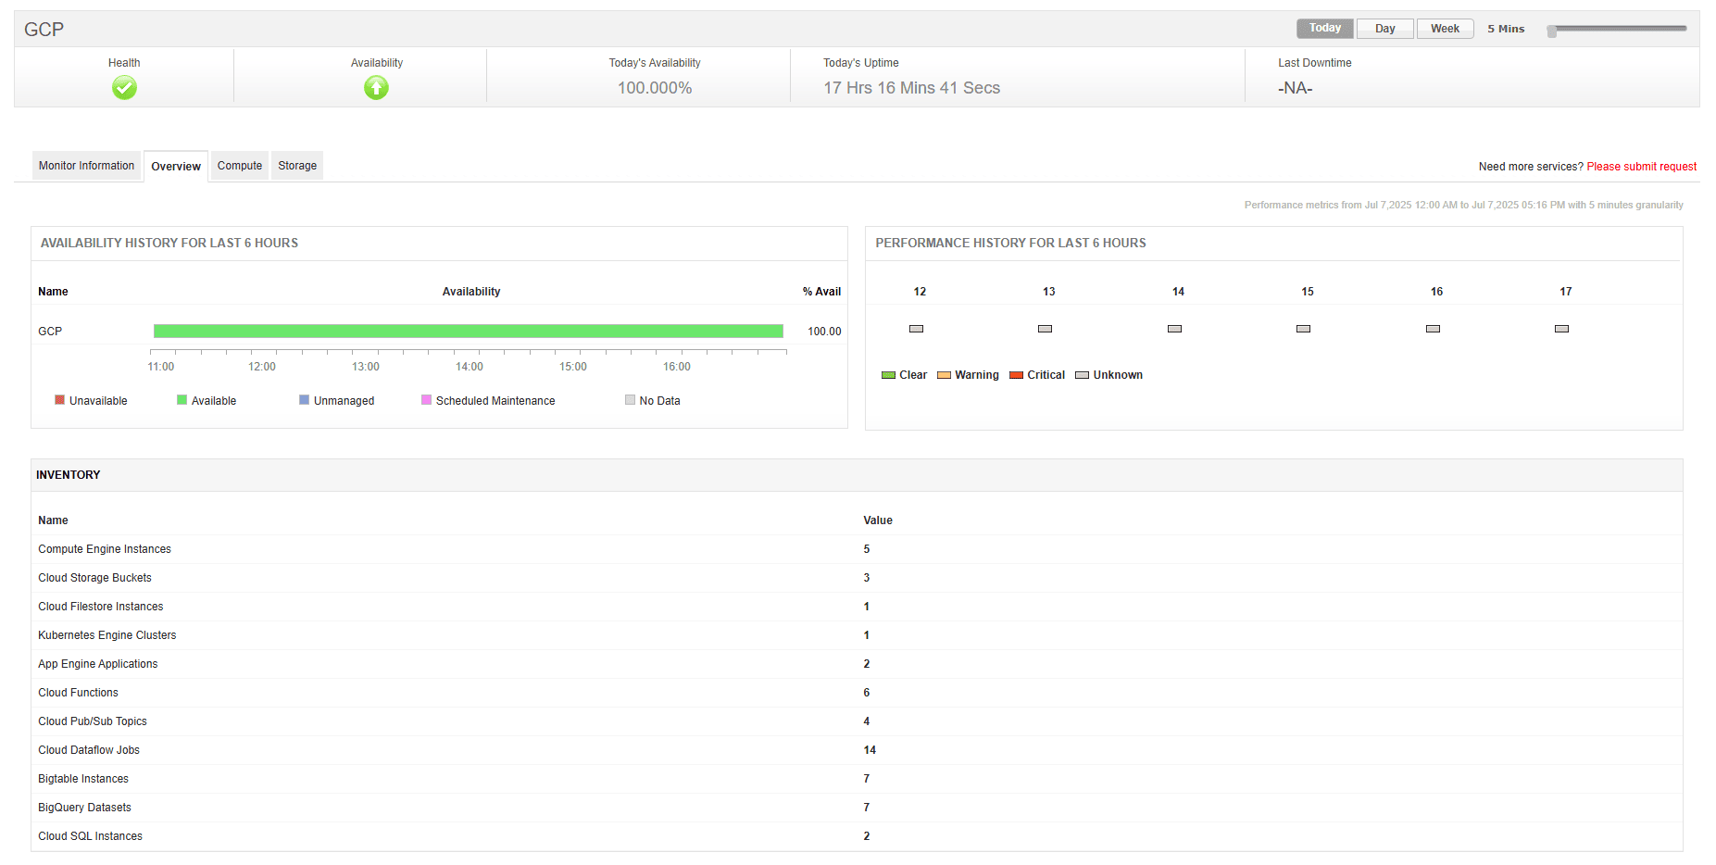Click the green GCP availability bar
1716x865 pixels.
pos(468,332)
